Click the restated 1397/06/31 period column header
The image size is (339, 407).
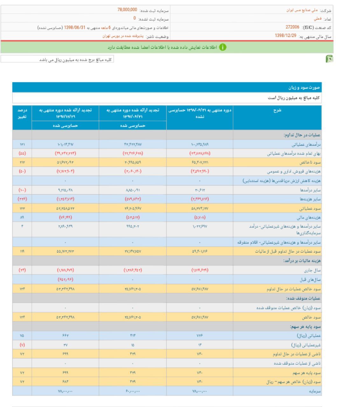(x=132, y=113)
